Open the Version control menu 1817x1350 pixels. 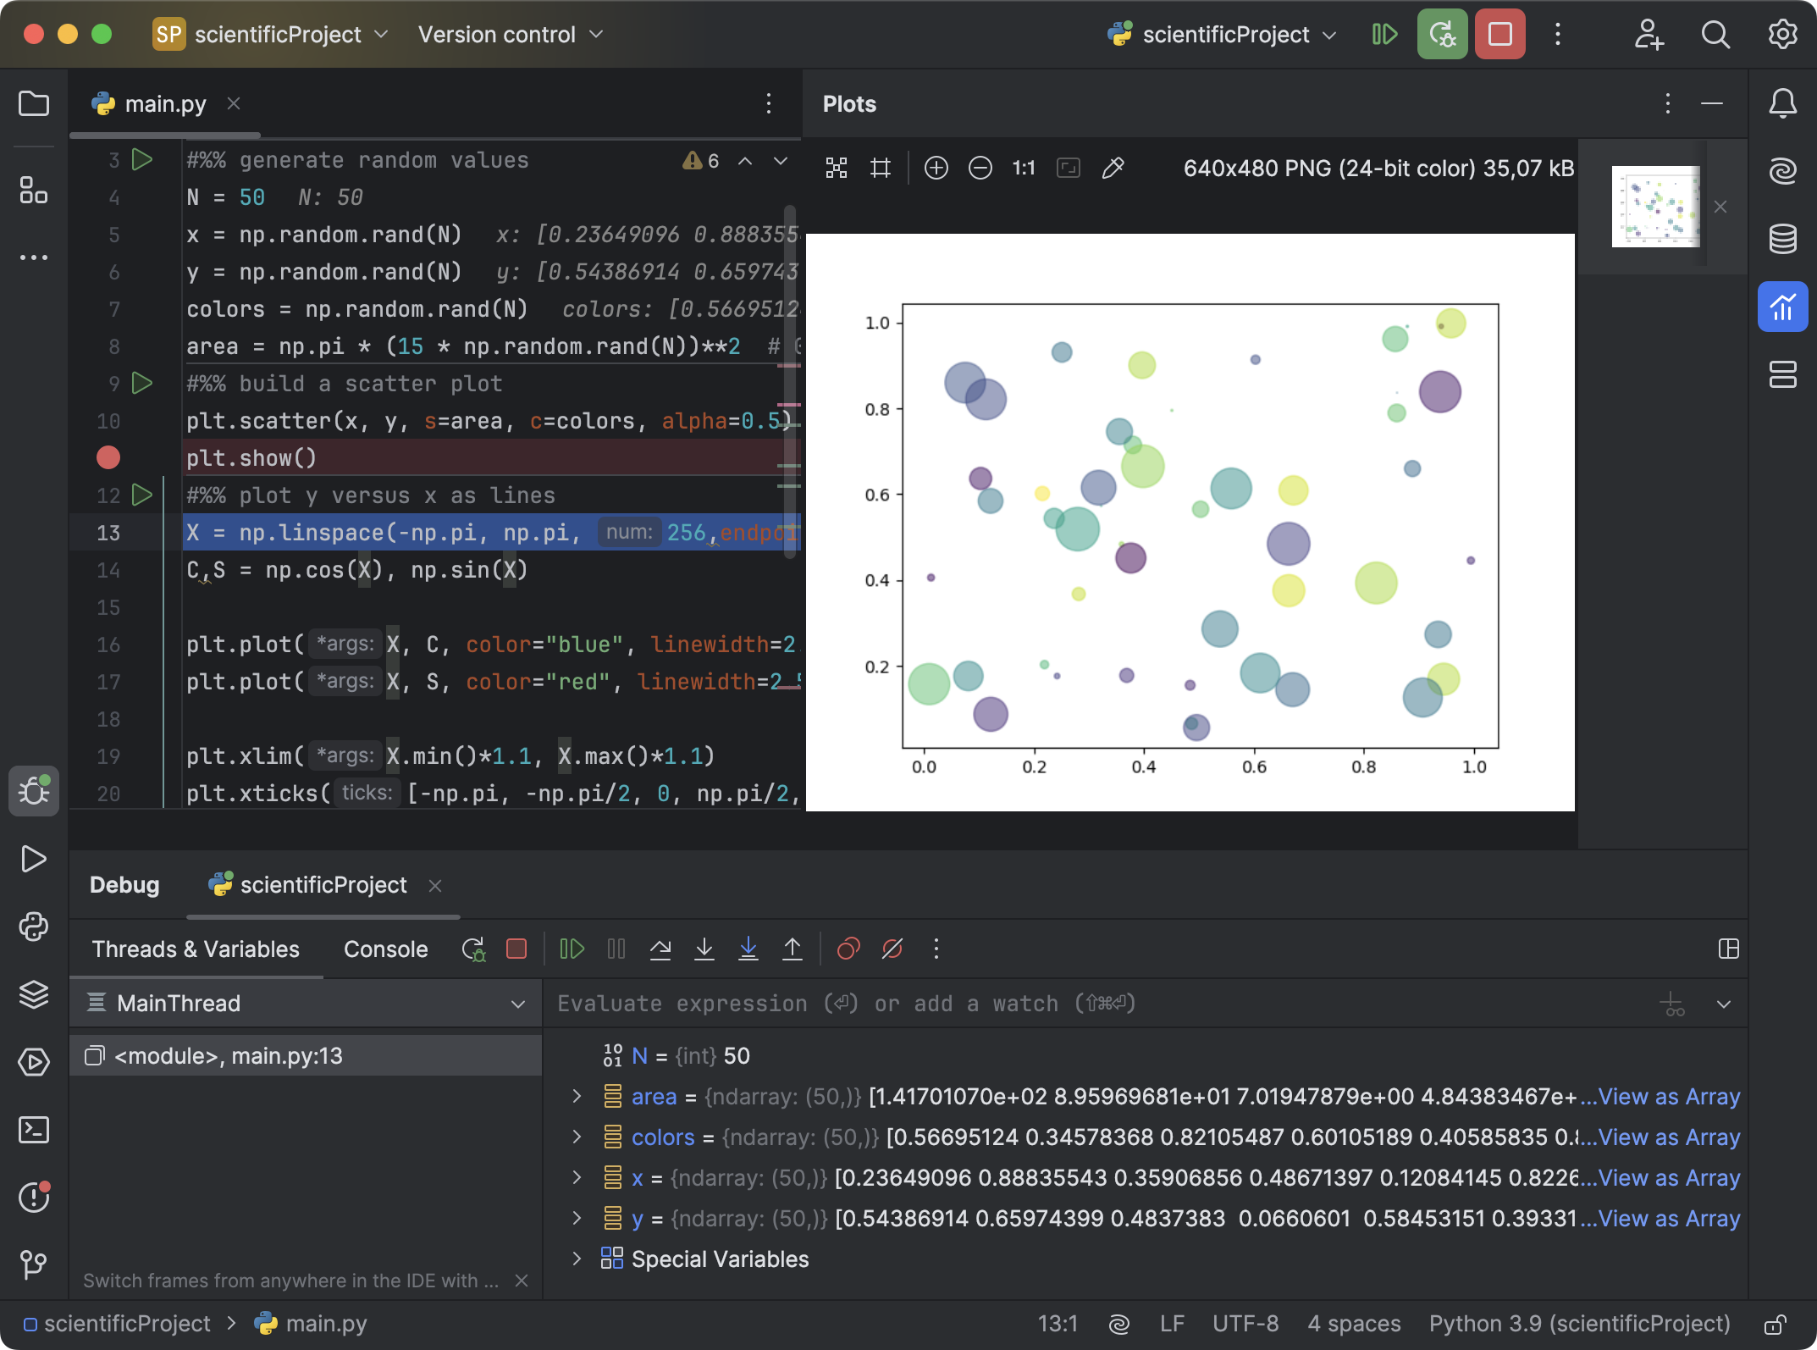(498, 34)
